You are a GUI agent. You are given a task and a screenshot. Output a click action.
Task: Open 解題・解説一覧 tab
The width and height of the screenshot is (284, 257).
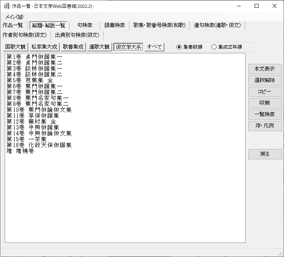[49, 26]
